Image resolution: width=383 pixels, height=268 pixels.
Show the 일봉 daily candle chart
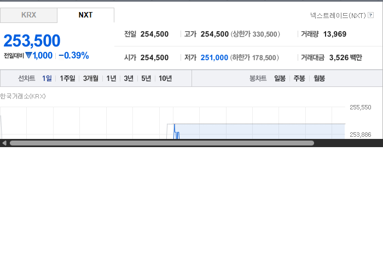click(280, 78)
